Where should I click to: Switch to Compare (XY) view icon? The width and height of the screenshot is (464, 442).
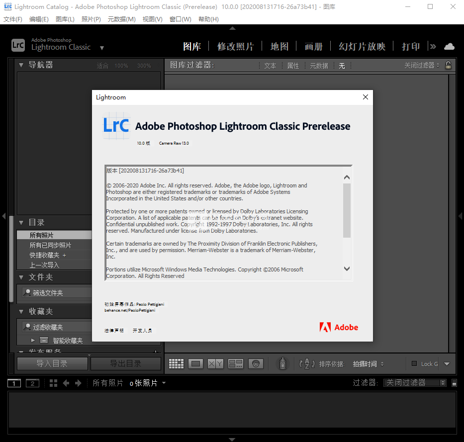click(215, 363)
